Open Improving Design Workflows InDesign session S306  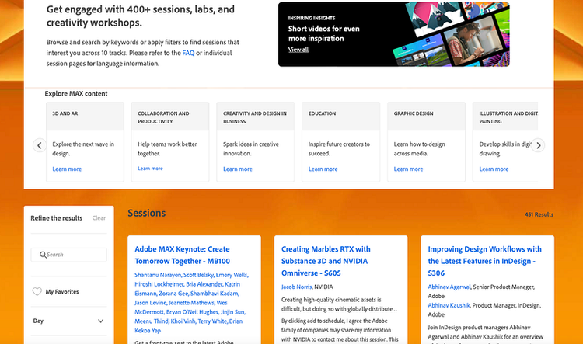pyautogui.click(x=484, y=261)
